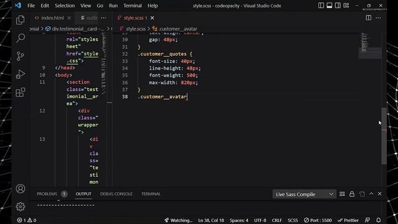Open More Actions for left editor group

point(103,18)
